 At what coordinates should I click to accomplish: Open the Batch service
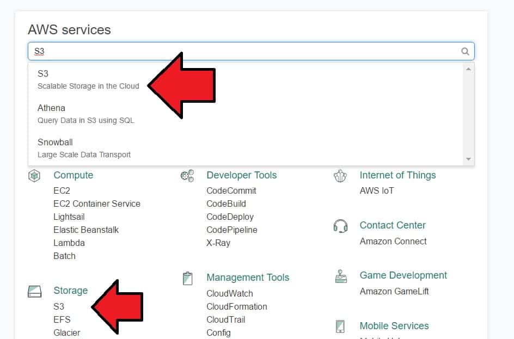(x=64, y=256)
